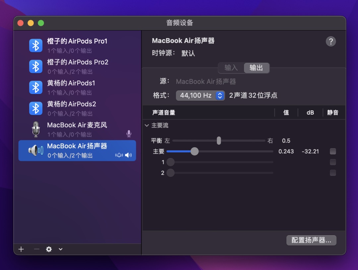Select 黄杨的AirPods1 in device list
Screen dimensions: 358x270
tap(77, 88)
